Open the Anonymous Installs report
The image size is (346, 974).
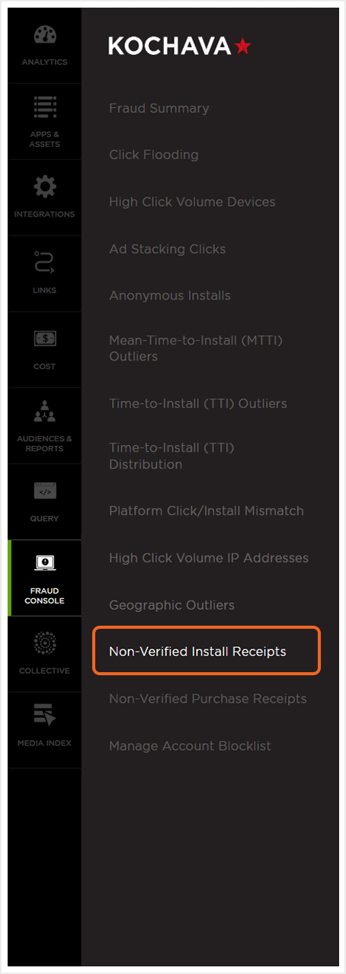point(170,296)
